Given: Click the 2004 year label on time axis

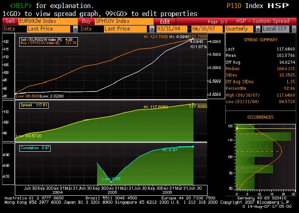Looking at the screenshot, I should [57, 193].
